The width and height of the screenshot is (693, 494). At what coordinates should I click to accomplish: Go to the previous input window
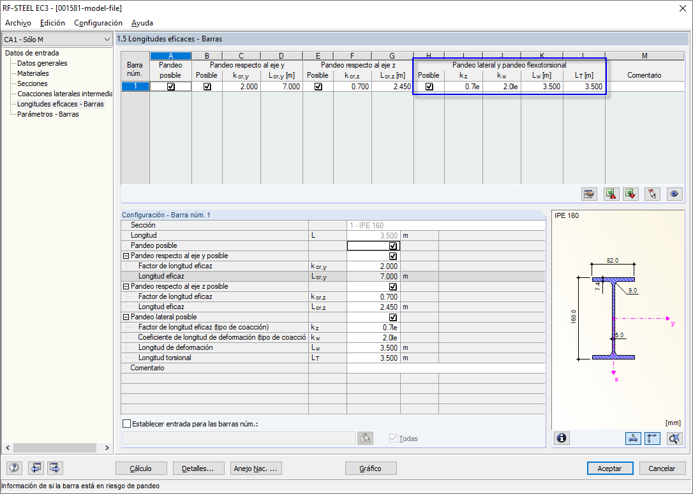36,467
